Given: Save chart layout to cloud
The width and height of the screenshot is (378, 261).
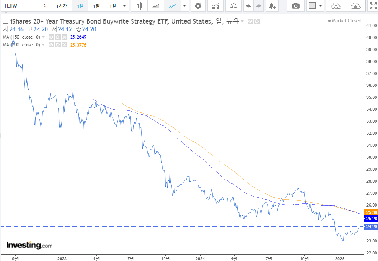Looking at the screenshot, I should click(355, 6).
